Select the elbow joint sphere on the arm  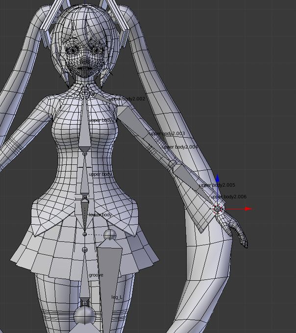(x=173, y=164)
